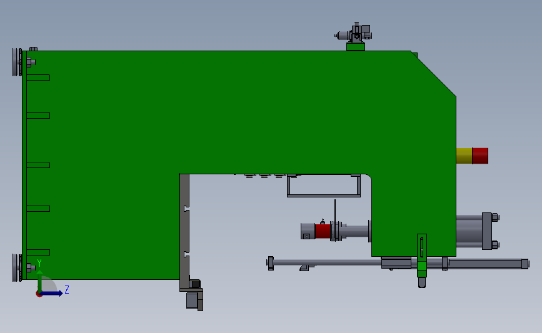
Task: Click the end knob at the rod's left tip
Action: [x=270, y=263]
